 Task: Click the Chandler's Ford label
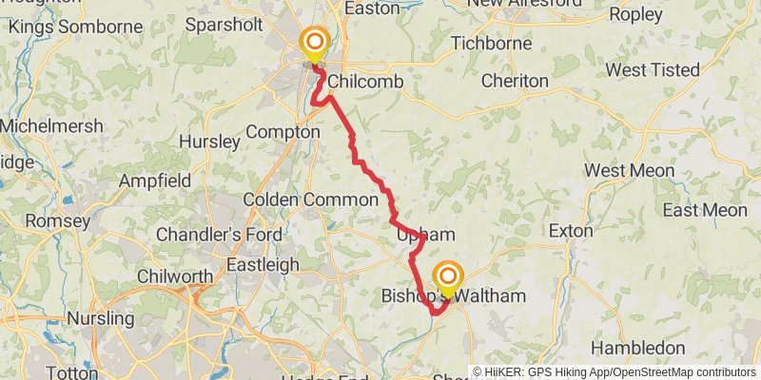(x=219, y=235)
